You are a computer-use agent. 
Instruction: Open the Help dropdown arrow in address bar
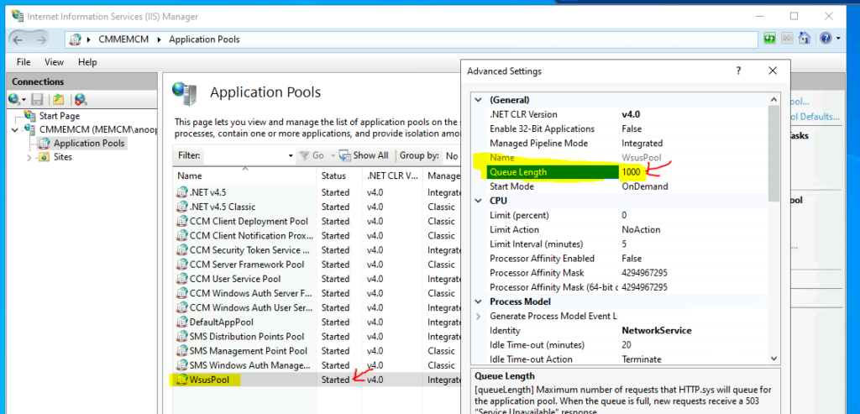837,39
